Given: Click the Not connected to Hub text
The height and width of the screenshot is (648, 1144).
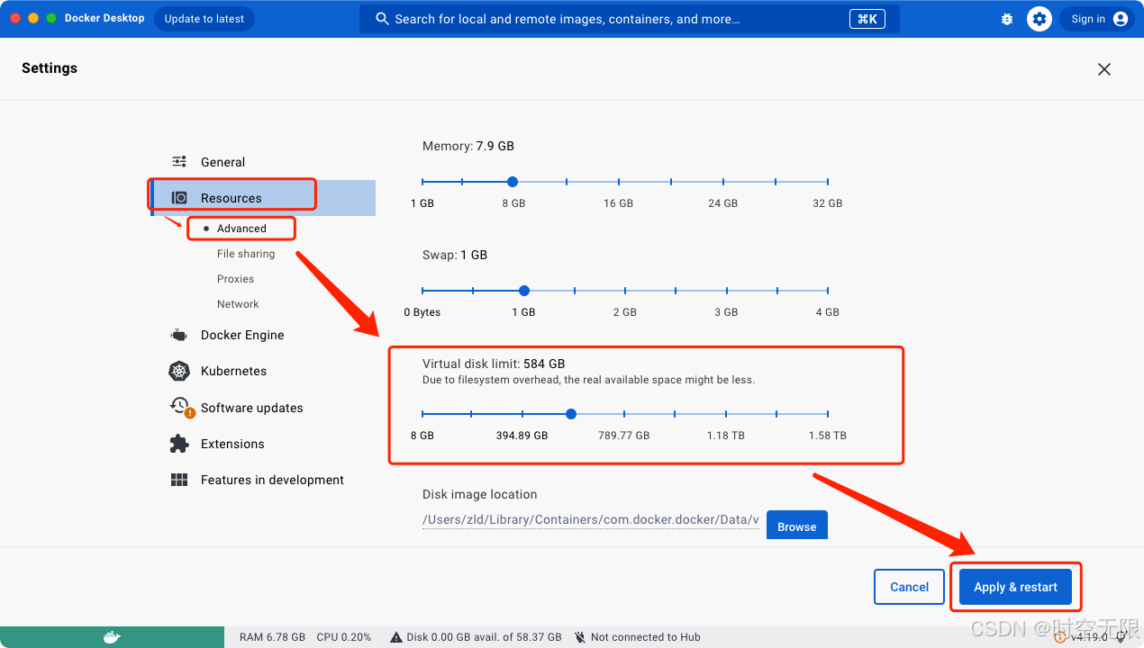Looking at the screenshot, I should (x=646, y=637).
